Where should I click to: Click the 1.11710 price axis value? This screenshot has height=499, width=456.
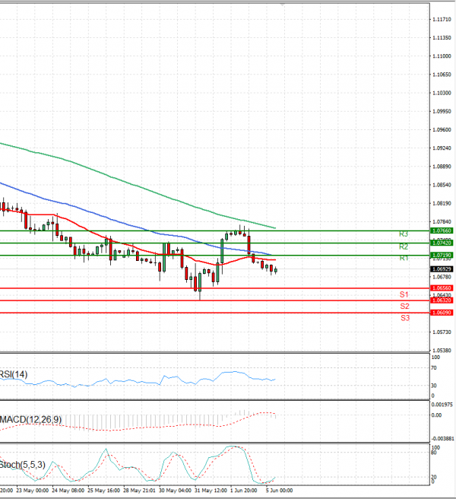pos(442,20)
